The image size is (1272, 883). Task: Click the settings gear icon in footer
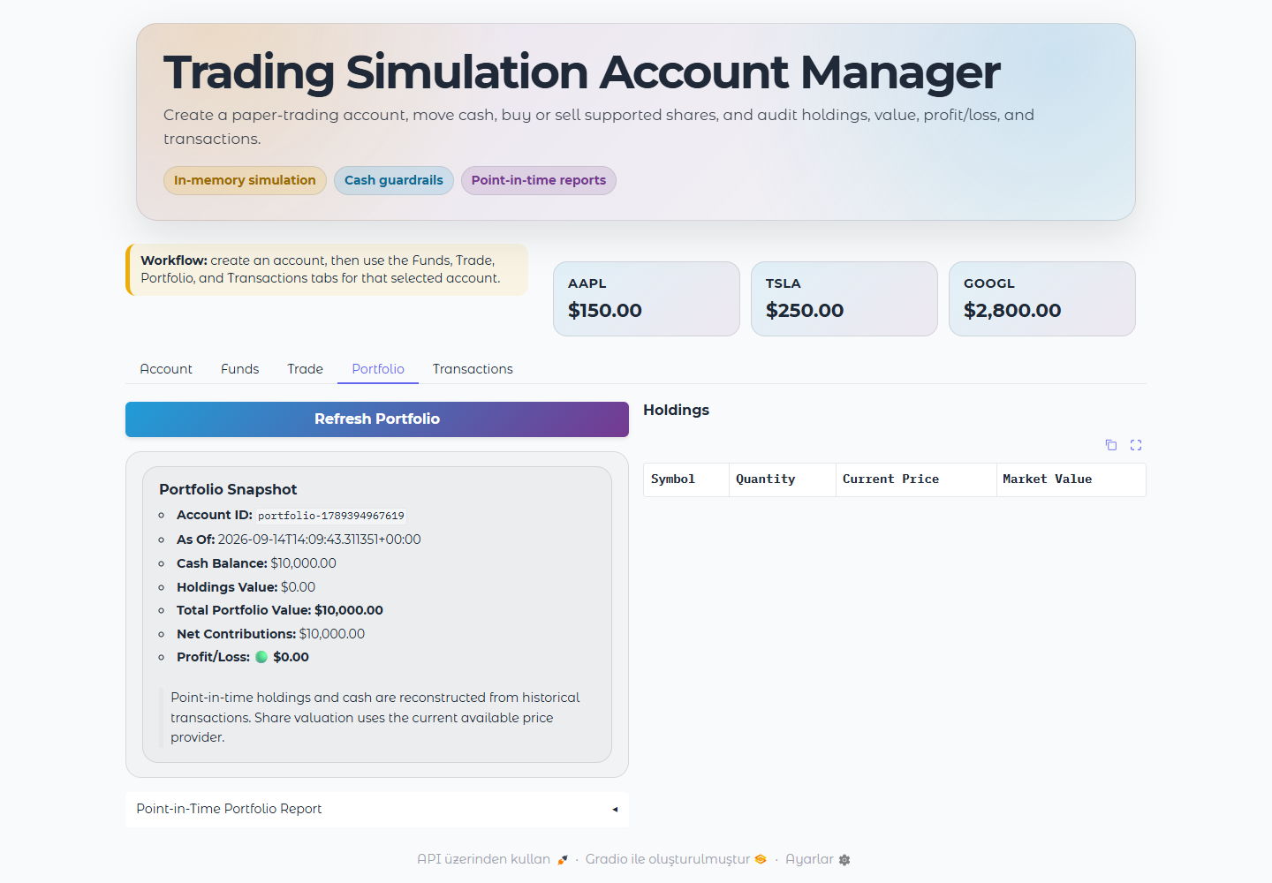(x=844, y=860)
